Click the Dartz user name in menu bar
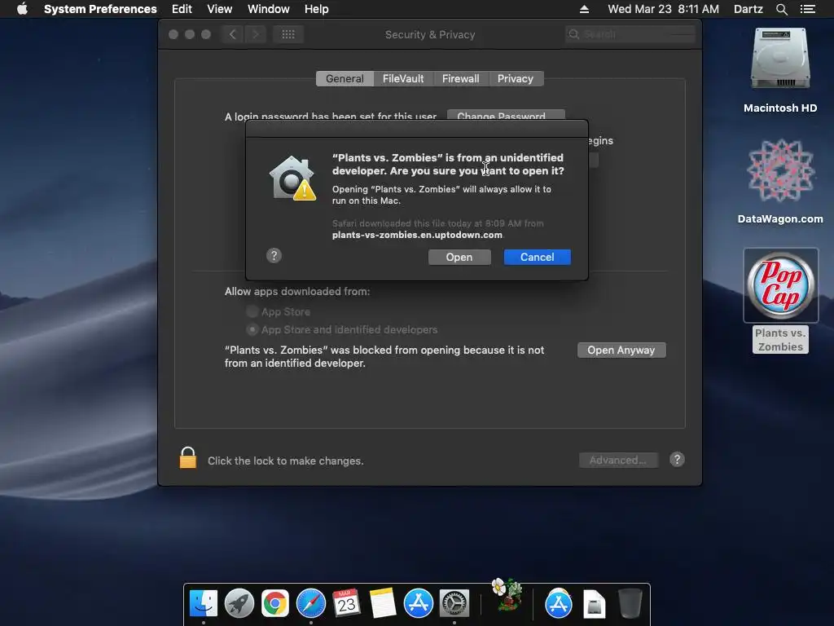 tap(748, 9)
